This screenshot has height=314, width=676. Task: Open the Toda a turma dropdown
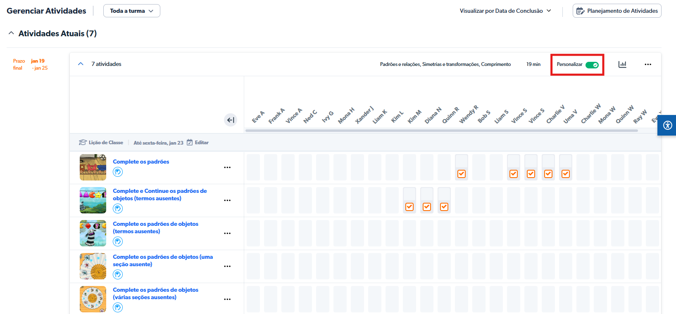(x=131, y=11)
